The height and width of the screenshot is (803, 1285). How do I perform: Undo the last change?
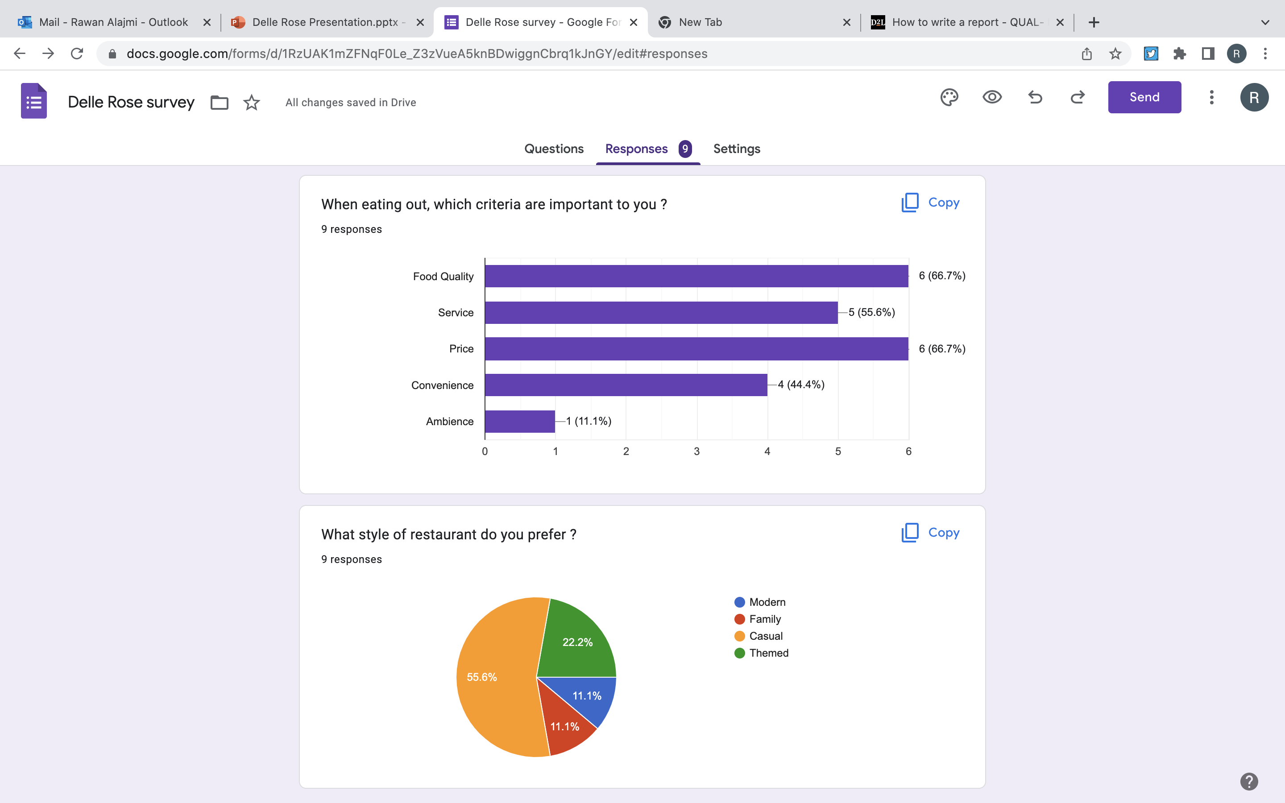tap(1035, 97)
